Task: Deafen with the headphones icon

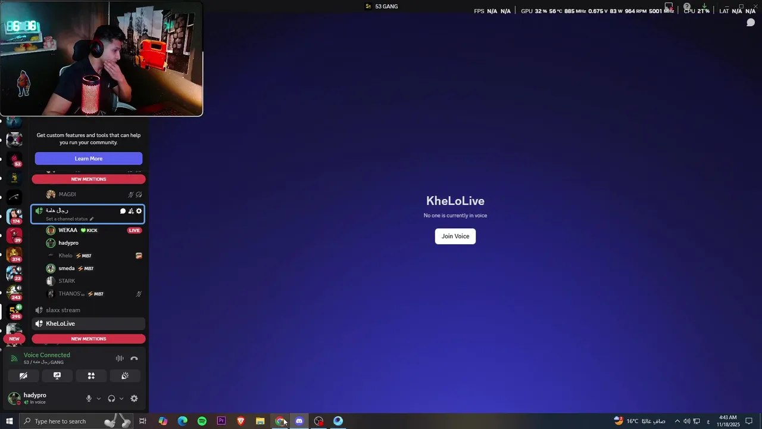Action: 111,399
